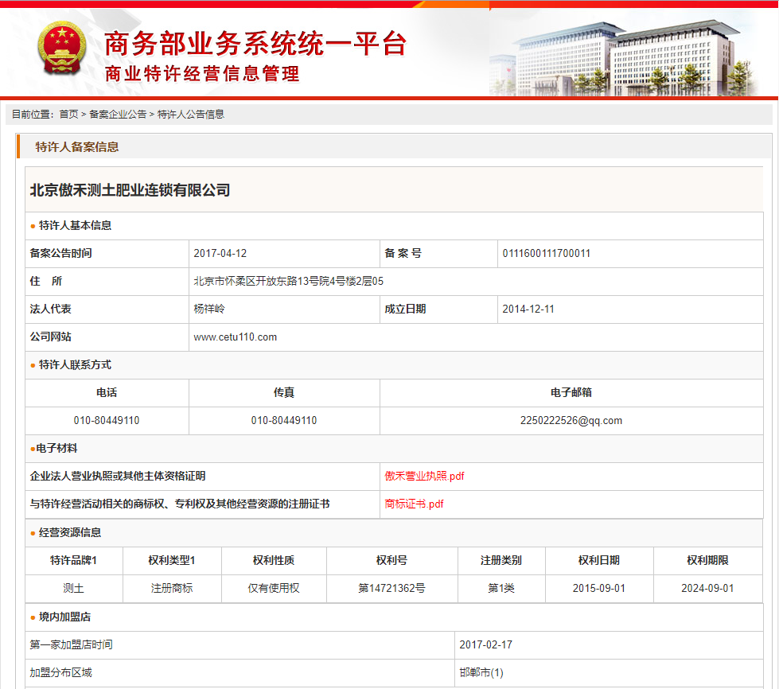Click the 企业法人营业执照或其他主体资格证明 label
The width and height of the screenshot is (779, 689).
(x=118, y=476)
